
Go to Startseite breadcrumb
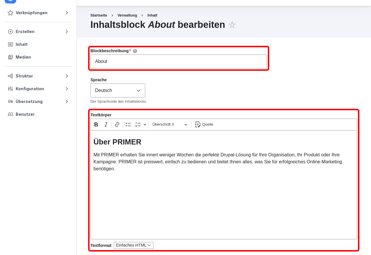pyautogui.click(x=99, y=15)
